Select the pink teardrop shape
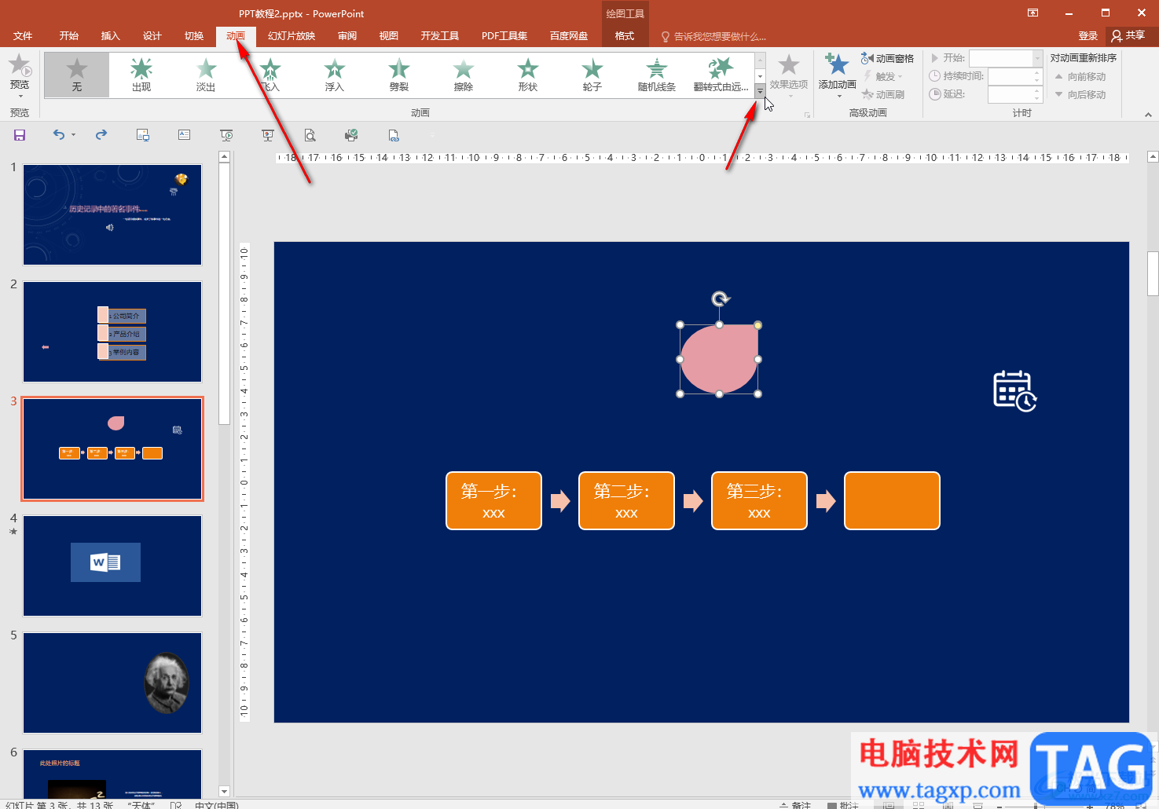 click(719, 359)
